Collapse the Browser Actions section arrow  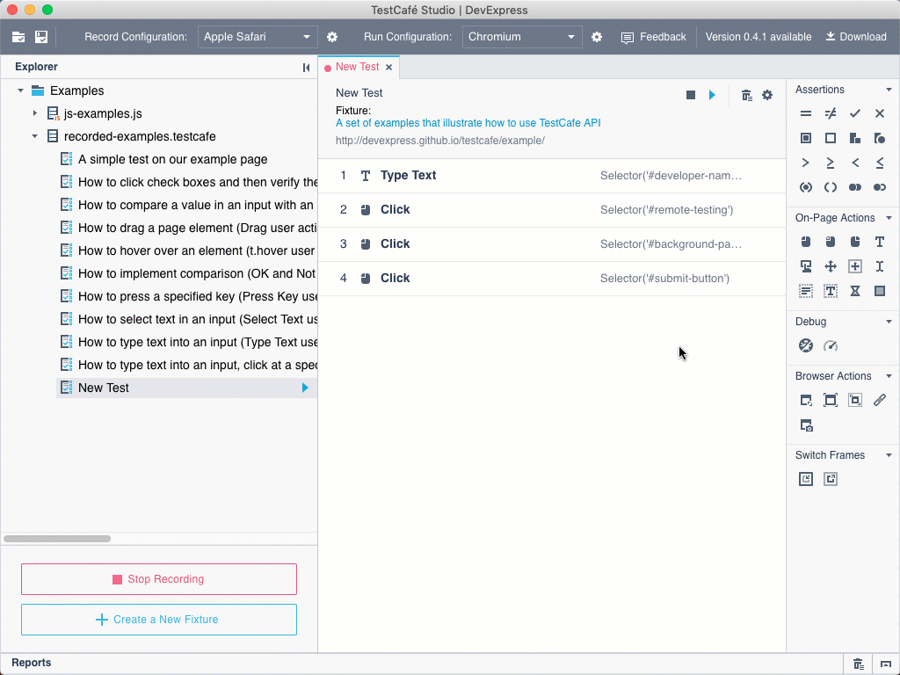click(889, 376)
